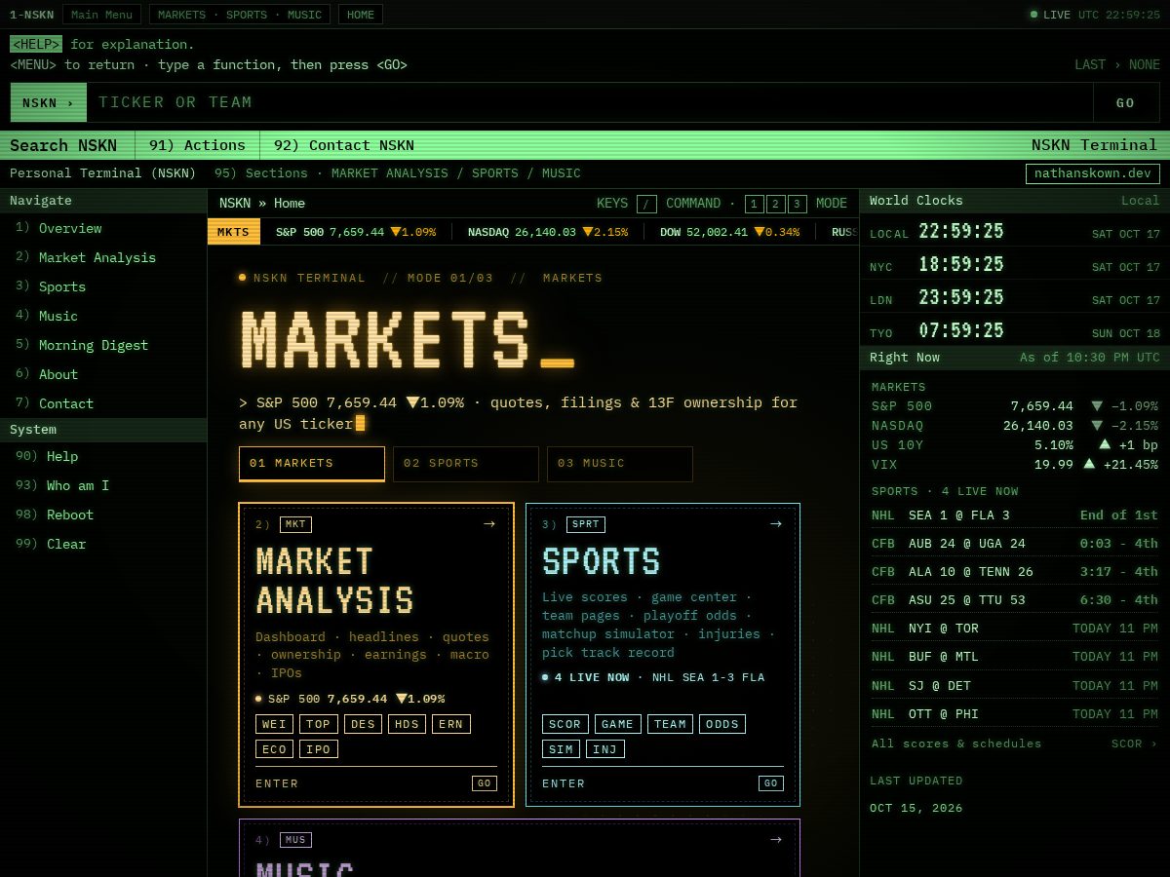Viewport: 1170px width, 877px height.
Task: Click the WEI function chip
Action: click(x=274, y=724)
